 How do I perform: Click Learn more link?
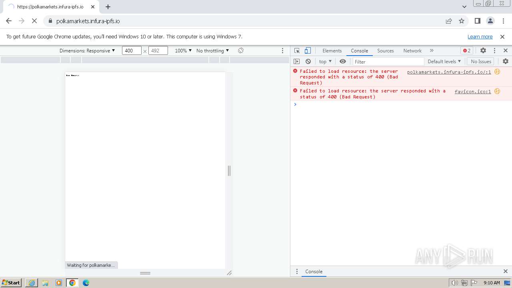tap(480, 36)
